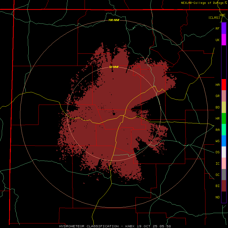This screenshot has height=228, width=228.
Task: Click the HR legend label
Action: tap(217, 119)
